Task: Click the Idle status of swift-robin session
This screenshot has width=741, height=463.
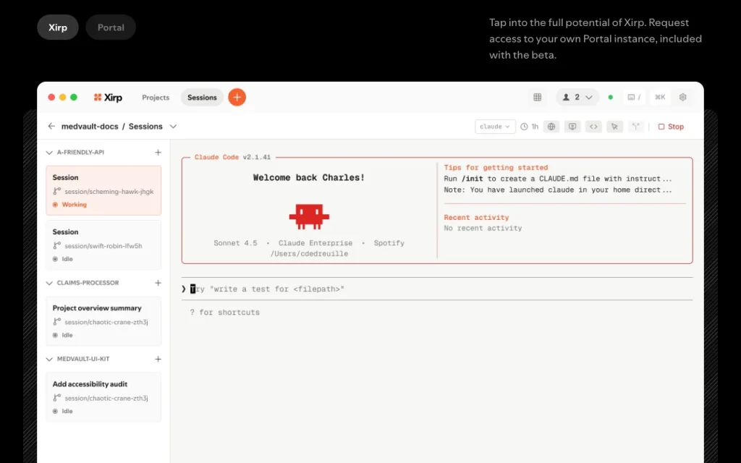Action: pyautogui.click(x=63, y=259)
